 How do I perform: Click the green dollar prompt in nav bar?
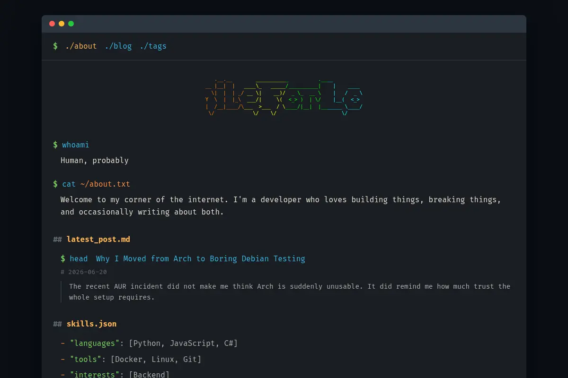[55, 46]
